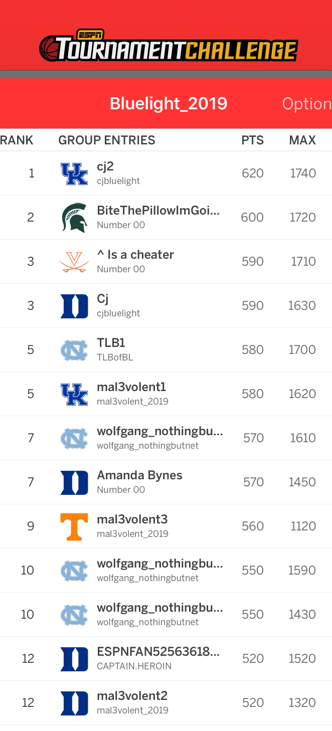Open the Options tab
The width and height of the screenshot is (332, 731).
click(307, 104)
